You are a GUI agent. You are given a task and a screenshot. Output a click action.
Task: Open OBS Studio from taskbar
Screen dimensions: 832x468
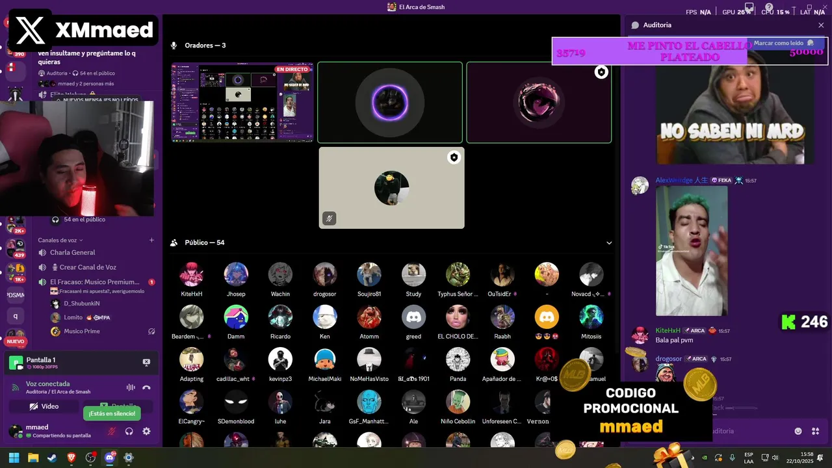90,458
